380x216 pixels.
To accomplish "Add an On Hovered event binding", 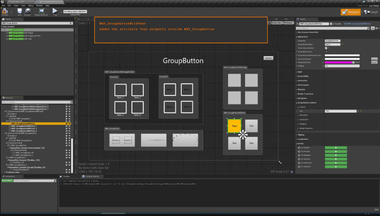I will click(336, 159).
